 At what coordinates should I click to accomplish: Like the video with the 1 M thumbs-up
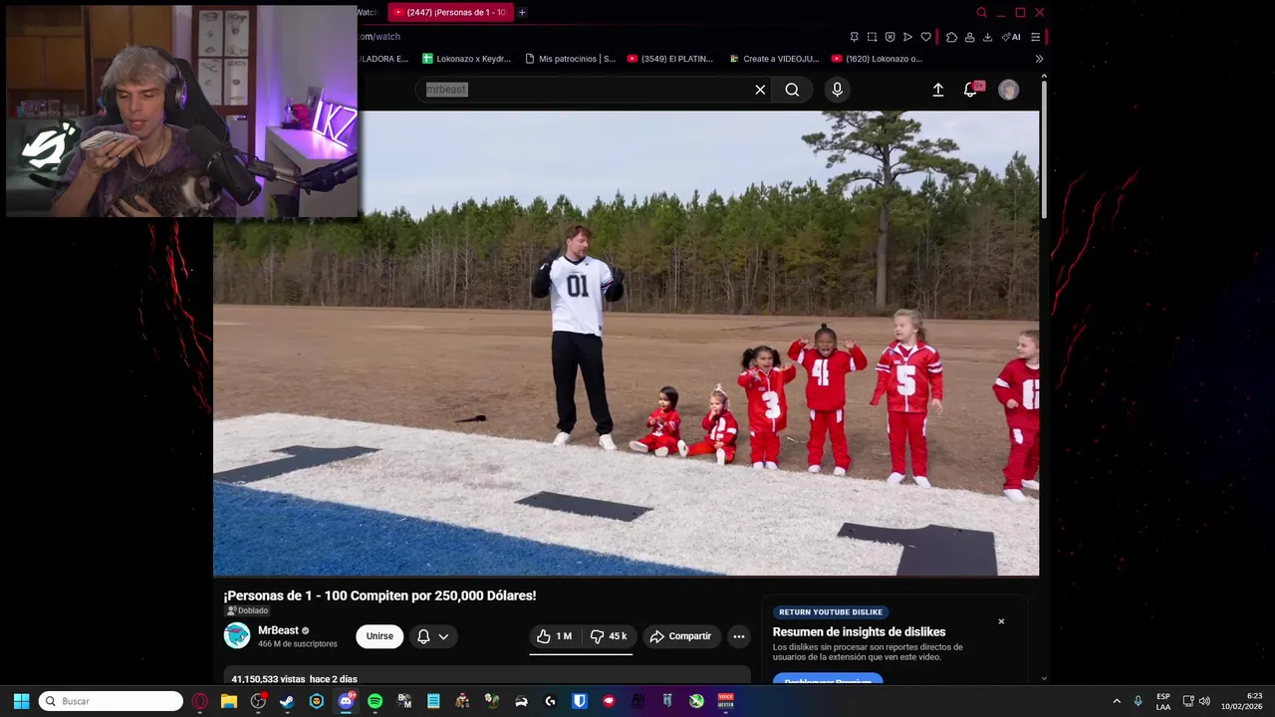coord(554,636)
